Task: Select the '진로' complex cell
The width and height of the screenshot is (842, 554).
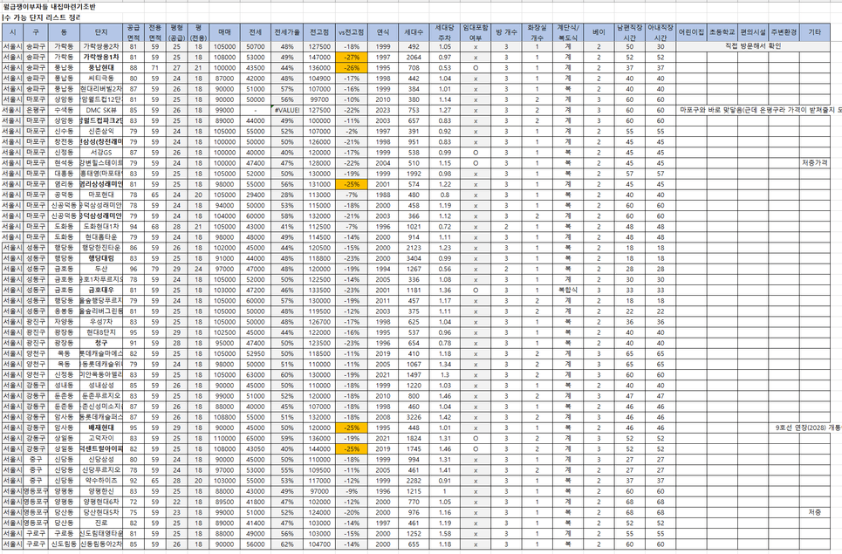Action: (x=101, y=523)
